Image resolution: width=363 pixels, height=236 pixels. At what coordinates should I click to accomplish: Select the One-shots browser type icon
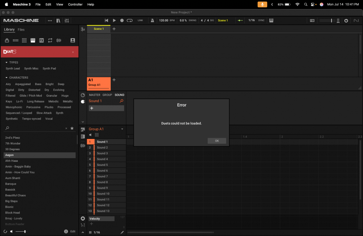[x=59, y=40]
